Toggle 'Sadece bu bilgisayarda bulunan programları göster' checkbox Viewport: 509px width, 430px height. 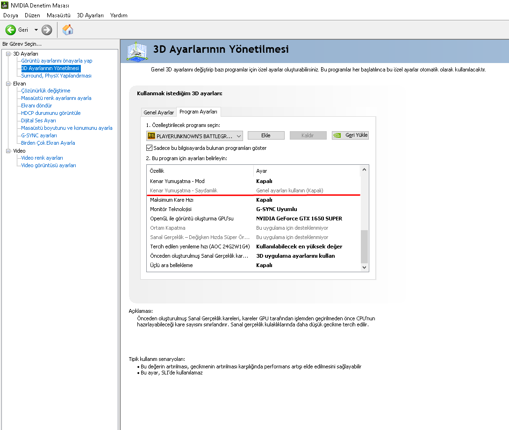(x=149, y=148)
